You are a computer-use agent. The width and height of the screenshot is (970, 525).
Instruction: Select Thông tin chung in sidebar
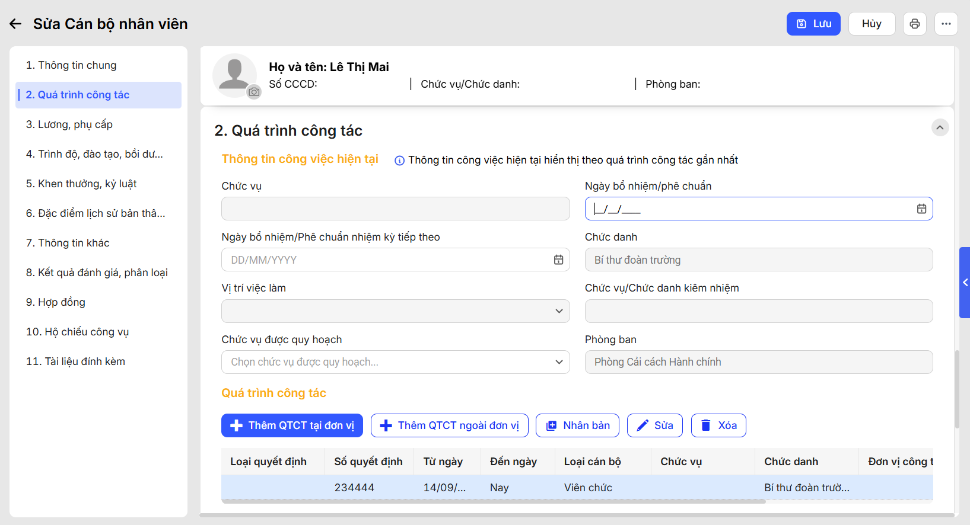pyautogui.click(x=71, y=65)
